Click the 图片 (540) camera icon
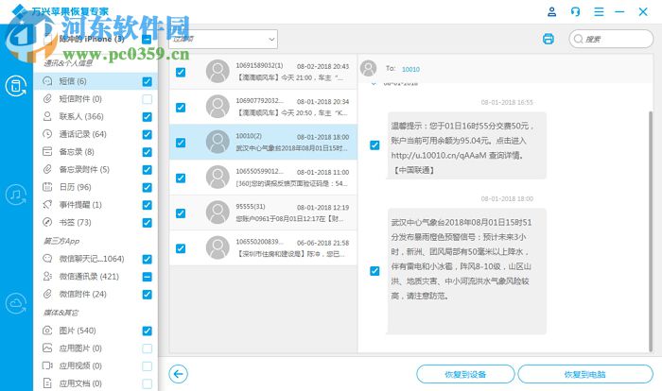The image size is (662, 391). pyautogui.click(x=47, y=331)
